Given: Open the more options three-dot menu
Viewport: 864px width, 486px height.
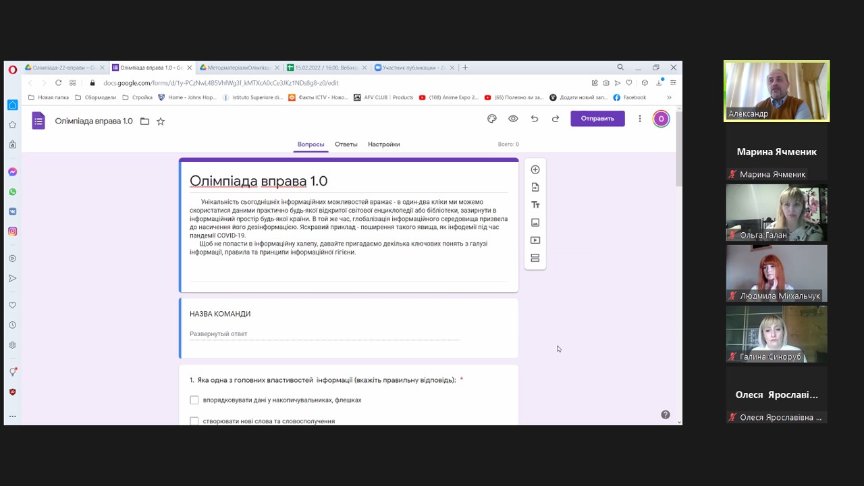Looking at the screenshot, I should coord(640,119).
